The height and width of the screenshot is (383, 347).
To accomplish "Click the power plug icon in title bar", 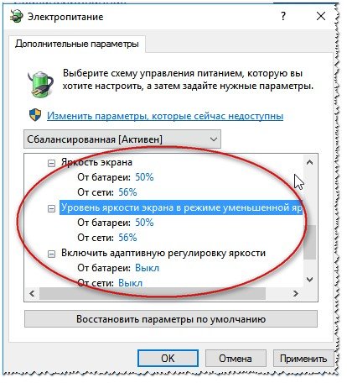I will (x=17, y=16).
